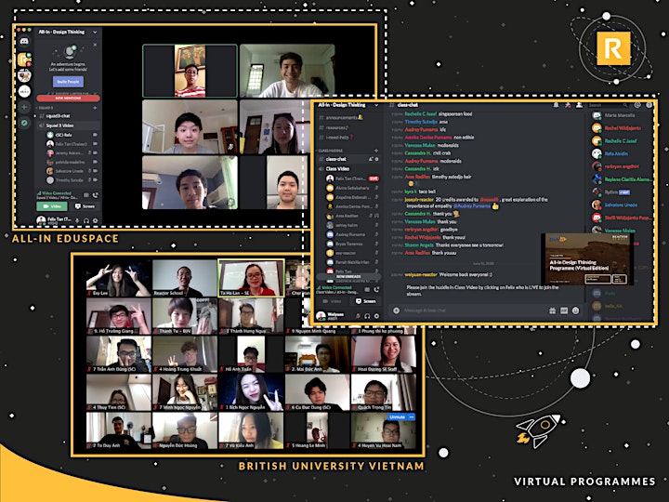Select the Rythm bot member
The width and height of the screenshot is (669, 502).
[622, 192]
